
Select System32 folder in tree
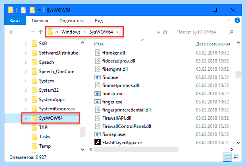point(49,90)
